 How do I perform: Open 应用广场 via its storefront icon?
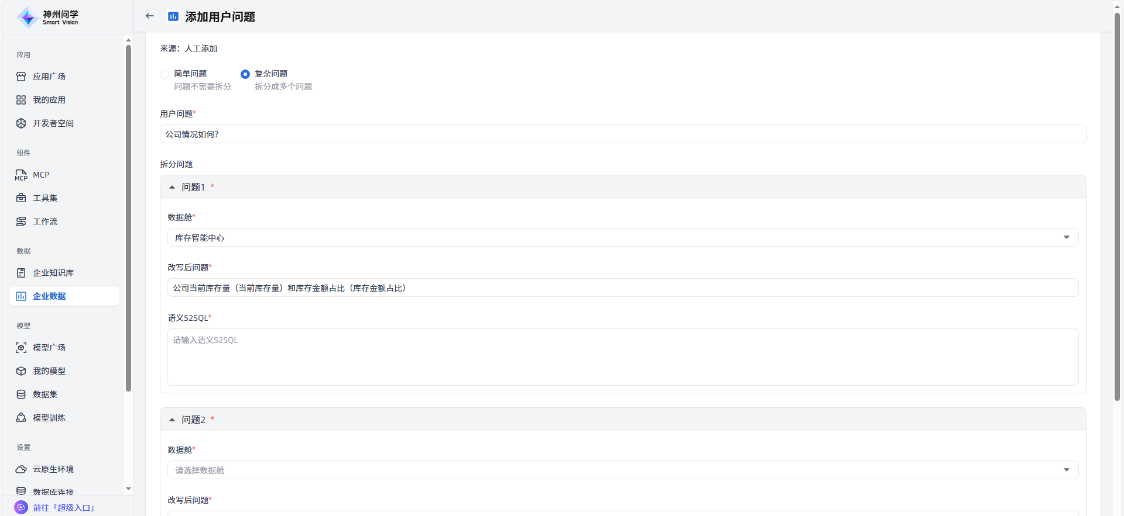[x=21, y=77]
